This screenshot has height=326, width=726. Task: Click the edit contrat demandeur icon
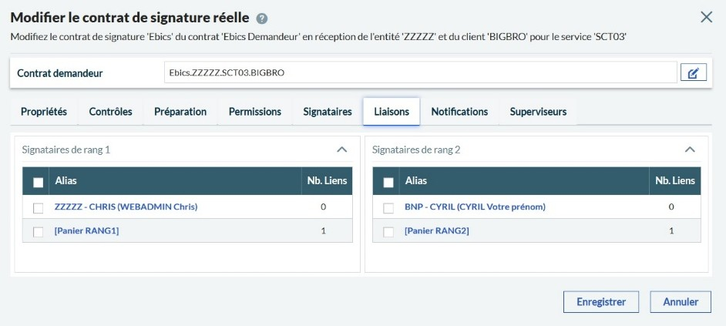(x=693, y=73)
